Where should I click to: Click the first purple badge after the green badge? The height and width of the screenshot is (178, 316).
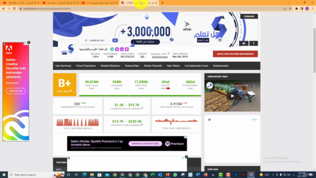point(117,49)
